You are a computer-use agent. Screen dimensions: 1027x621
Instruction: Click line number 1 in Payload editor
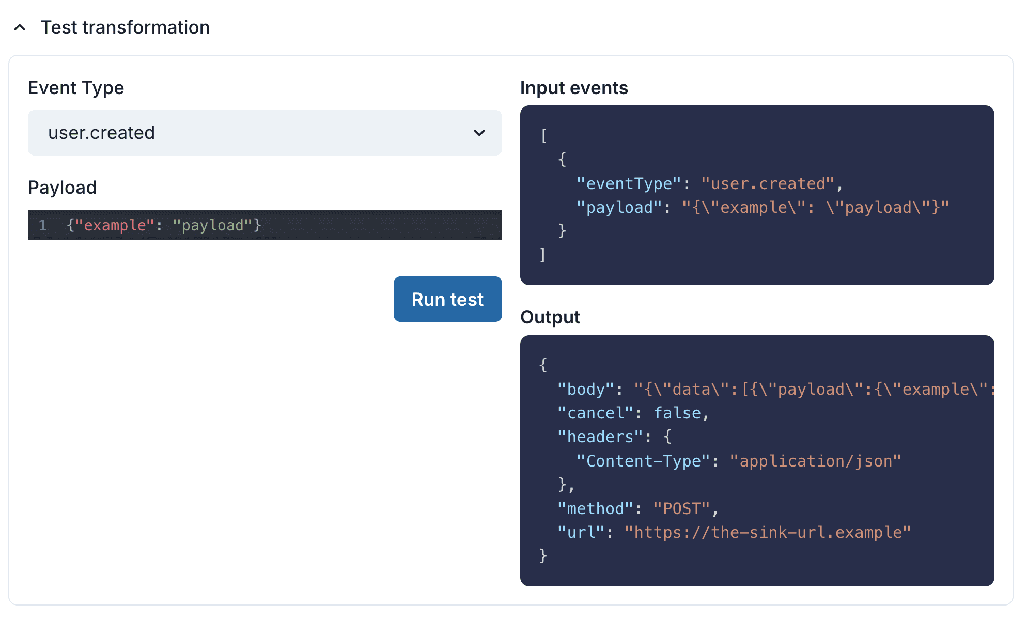(42, 225)
